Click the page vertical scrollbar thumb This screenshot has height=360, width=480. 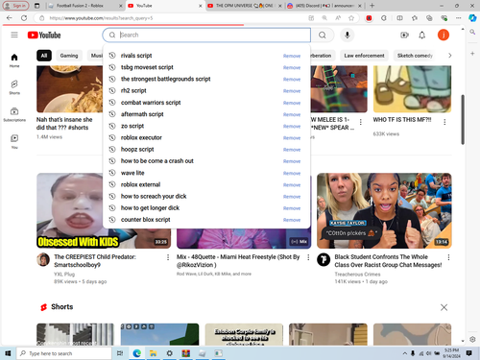click(463, 119)
